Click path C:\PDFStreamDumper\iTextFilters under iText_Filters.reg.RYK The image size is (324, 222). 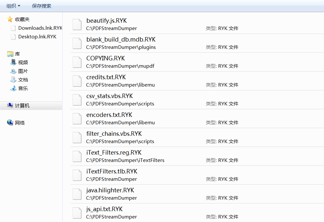pyautogui.click(x=125, y=160)
